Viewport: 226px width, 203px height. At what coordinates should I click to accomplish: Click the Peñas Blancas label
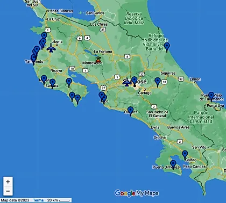click(60, 11)
